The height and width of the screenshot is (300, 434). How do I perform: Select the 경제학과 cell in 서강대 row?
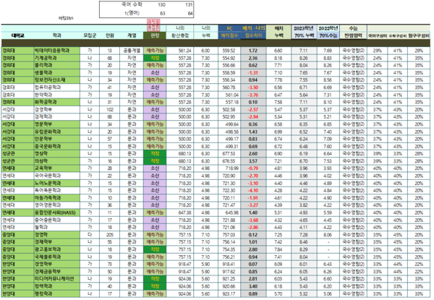(56, 116)
